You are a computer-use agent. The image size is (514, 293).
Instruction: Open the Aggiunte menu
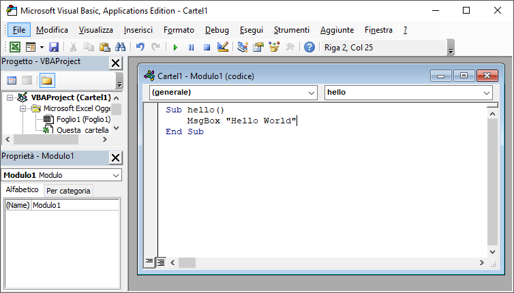coord(337,30)
